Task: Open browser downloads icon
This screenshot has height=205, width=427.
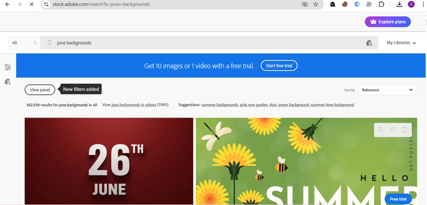Action: [399, 4]
